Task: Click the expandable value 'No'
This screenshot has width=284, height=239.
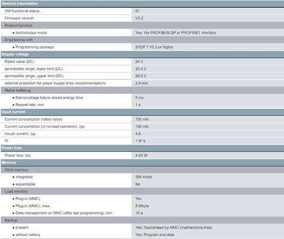Action: pyautogui.click(x=138, y=184)
